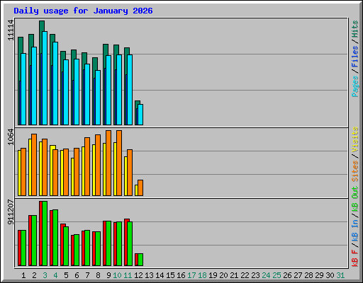Click the tallest cyan Pages bar for day 3
This screenshot has height=283, width=363.
45,78
